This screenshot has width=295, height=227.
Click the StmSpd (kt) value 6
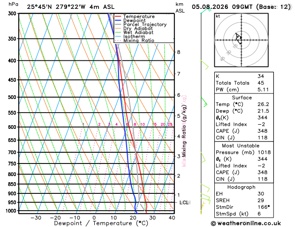(259, 214)
